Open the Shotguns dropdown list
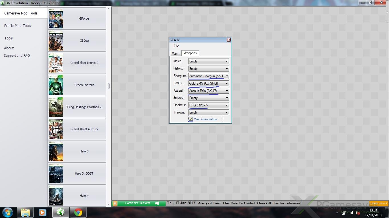The width and height of the screenshot is (389, 218). [x=227, y=76]
